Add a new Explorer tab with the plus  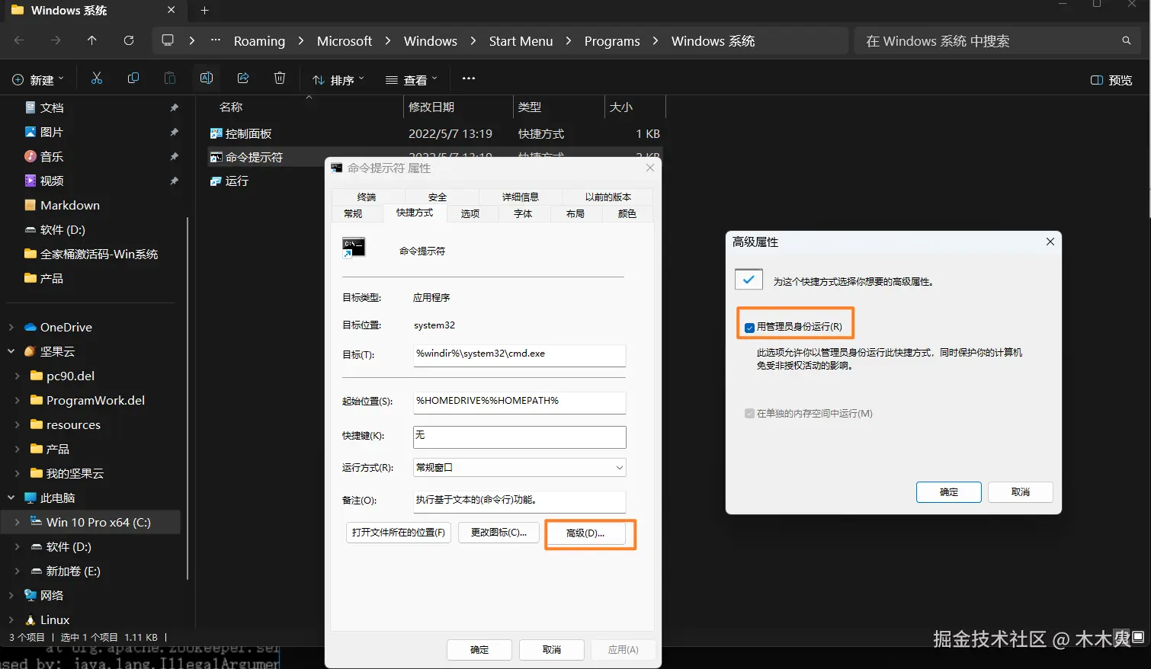pos(204,11)
